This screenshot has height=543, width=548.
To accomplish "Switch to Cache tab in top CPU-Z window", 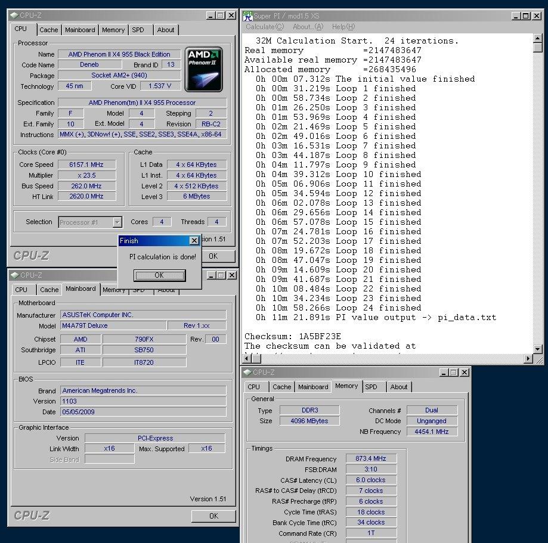I will point(48,30).
